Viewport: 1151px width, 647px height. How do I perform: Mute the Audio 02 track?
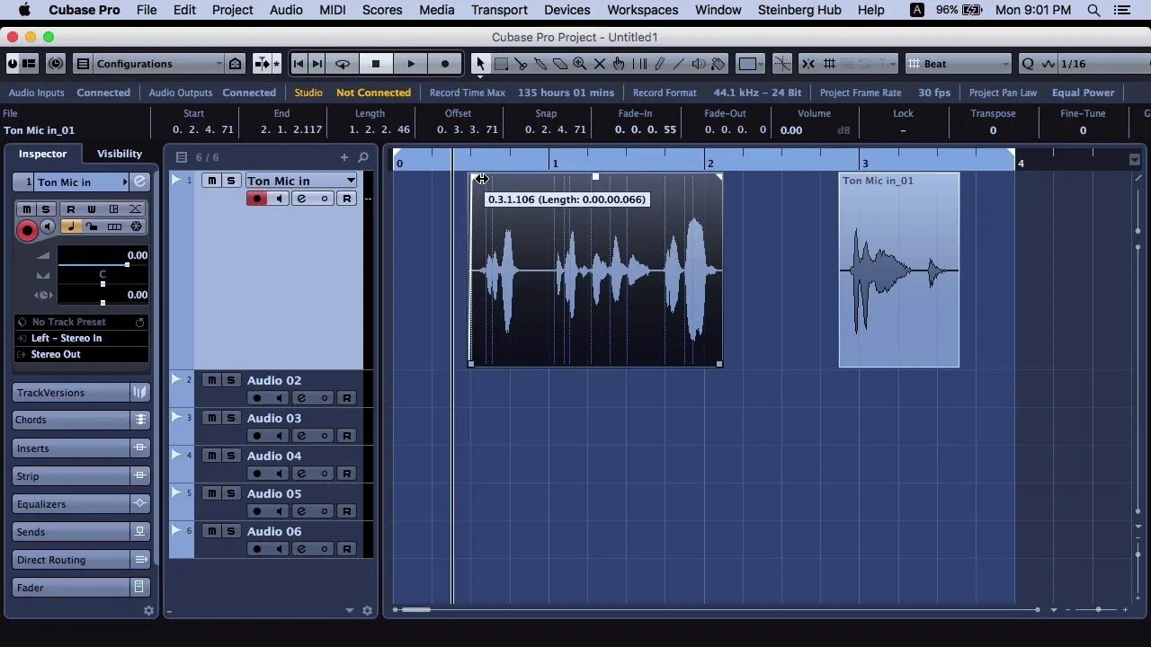tap(211, 380)
